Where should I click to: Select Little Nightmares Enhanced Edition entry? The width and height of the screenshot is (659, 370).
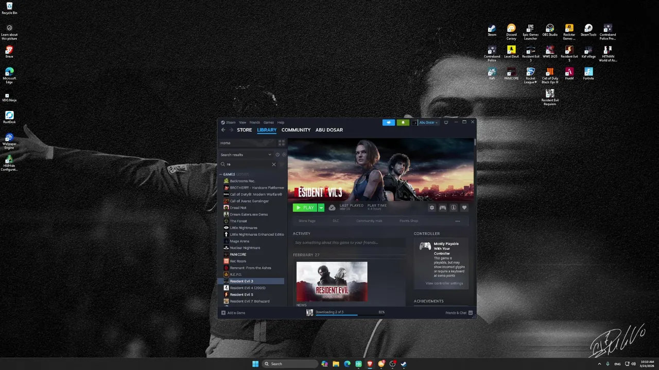(x=253, y=234)
